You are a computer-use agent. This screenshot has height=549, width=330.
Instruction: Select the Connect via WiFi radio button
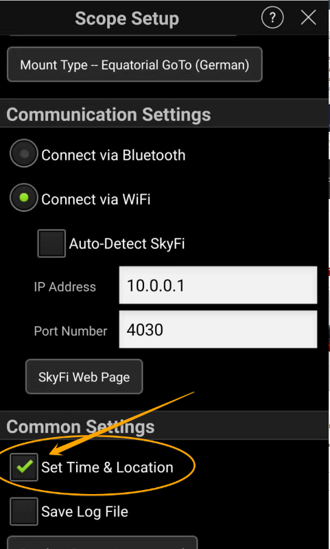point(23,198)
